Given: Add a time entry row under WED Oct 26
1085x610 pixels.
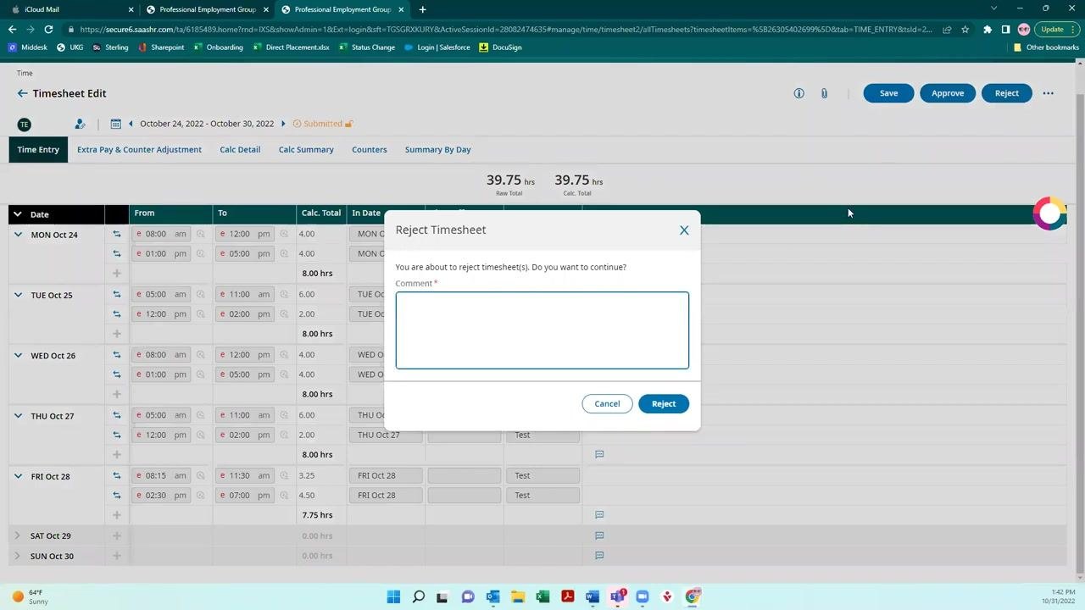Looking at the screenshot, I should [117, 394].
